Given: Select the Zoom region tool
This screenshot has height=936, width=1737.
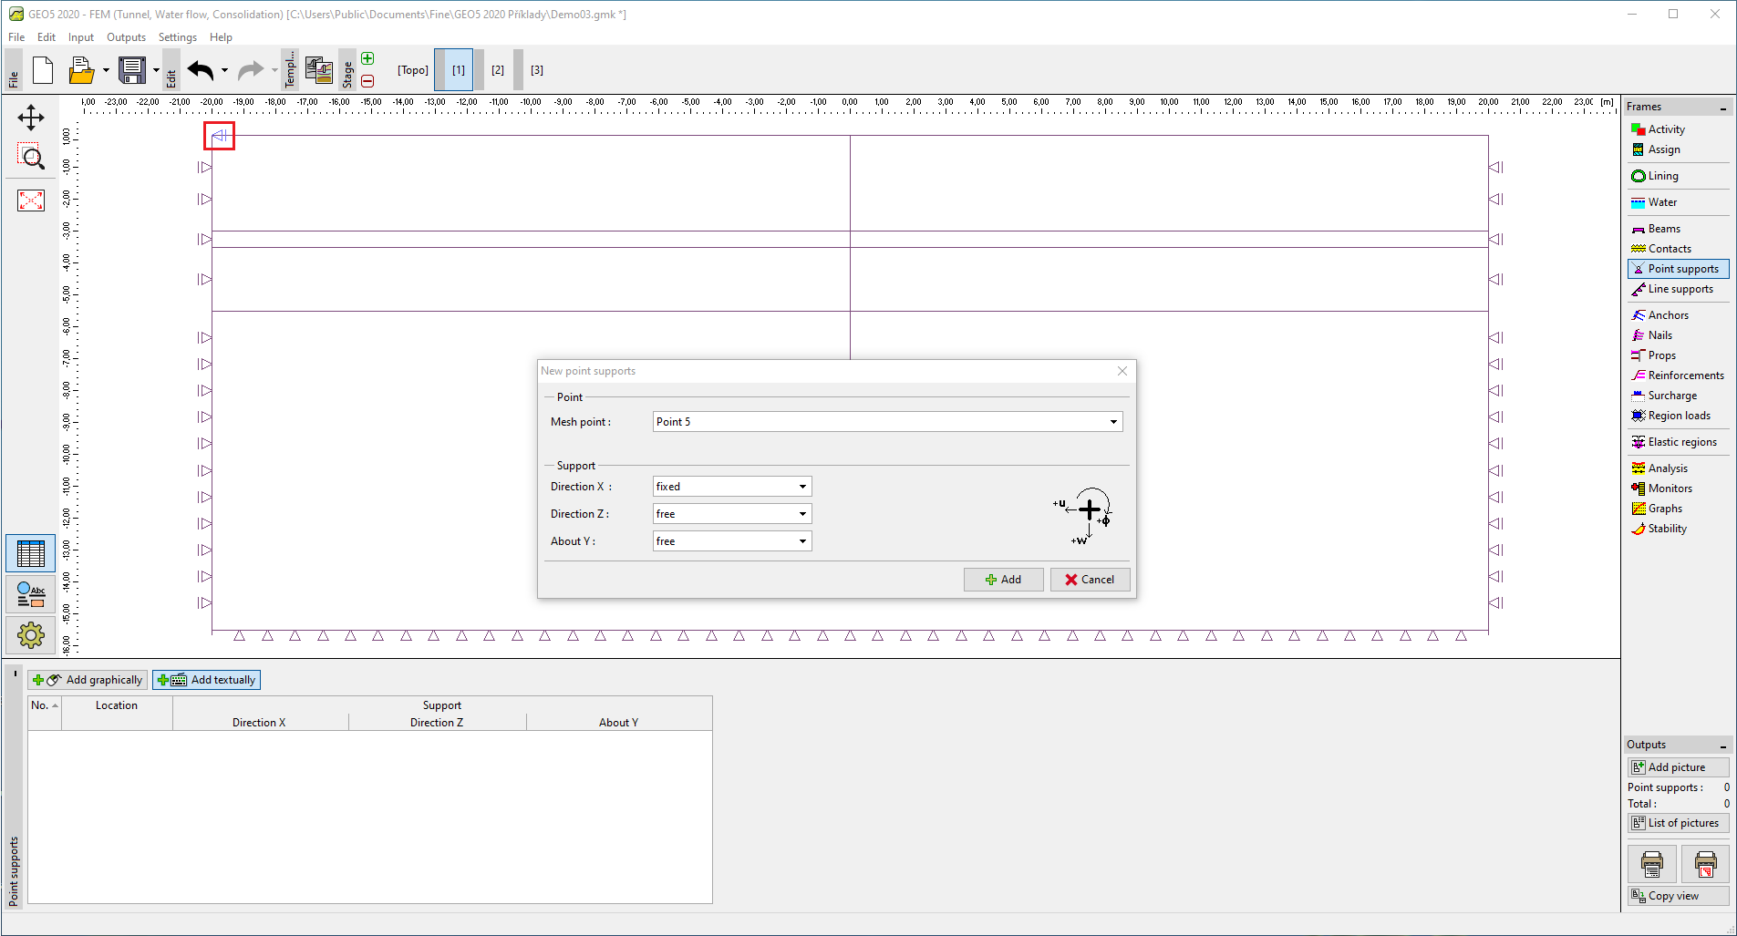Looking at the screenshot, I should pos(31,157).
